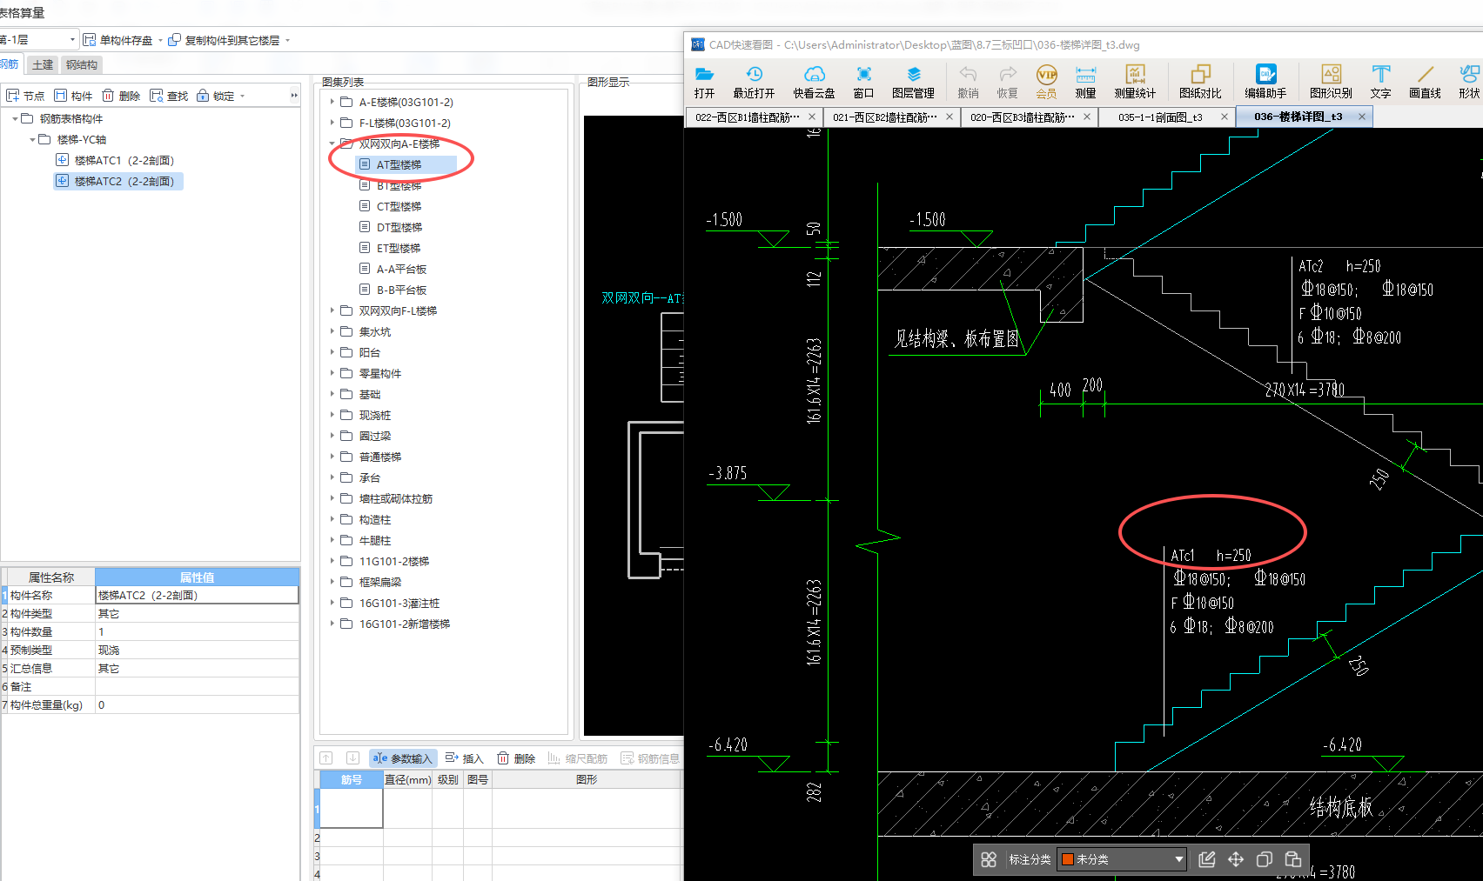Click the 删除 button above rebar table
The image size is (1483, 881).
[x=516, y=758]
